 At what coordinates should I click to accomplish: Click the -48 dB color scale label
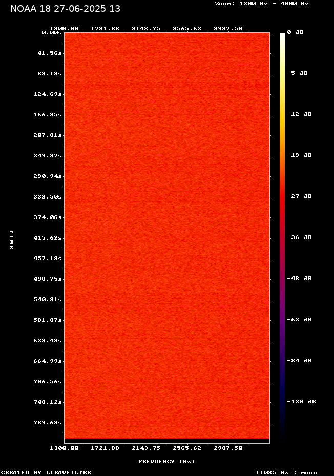pyautogui.click(x=300, y=279)
